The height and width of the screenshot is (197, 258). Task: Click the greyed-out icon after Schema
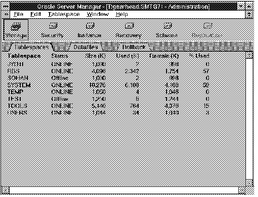[207, 30]
